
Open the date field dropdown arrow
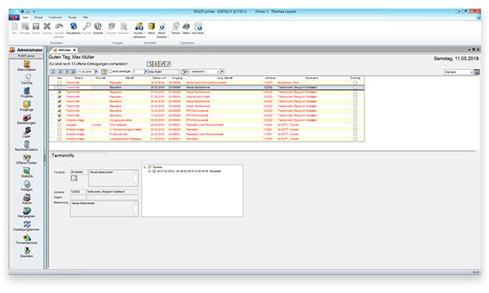pos(96,72)
